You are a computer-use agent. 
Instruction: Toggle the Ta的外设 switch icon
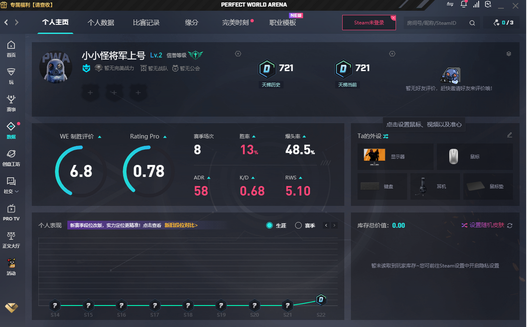[386, 136]
